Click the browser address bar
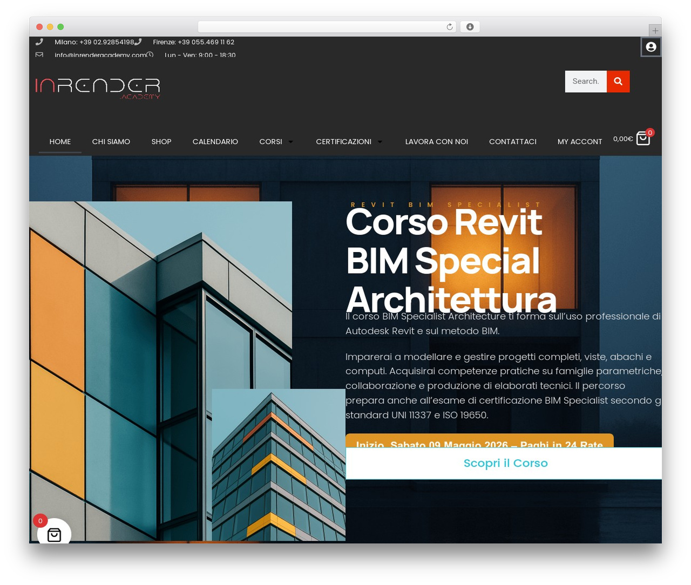The image size is (691, 585). (327, 27)
